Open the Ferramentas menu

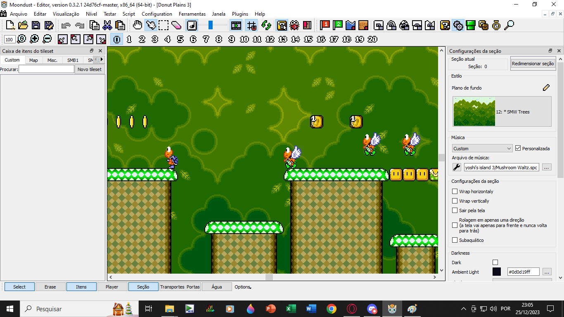point(192,14)
